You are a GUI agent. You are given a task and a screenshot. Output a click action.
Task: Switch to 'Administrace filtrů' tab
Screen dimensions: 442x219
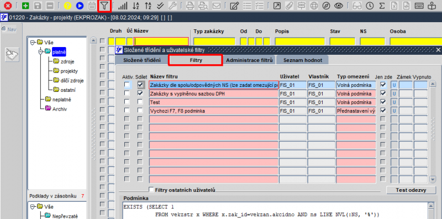pos(249,60)
